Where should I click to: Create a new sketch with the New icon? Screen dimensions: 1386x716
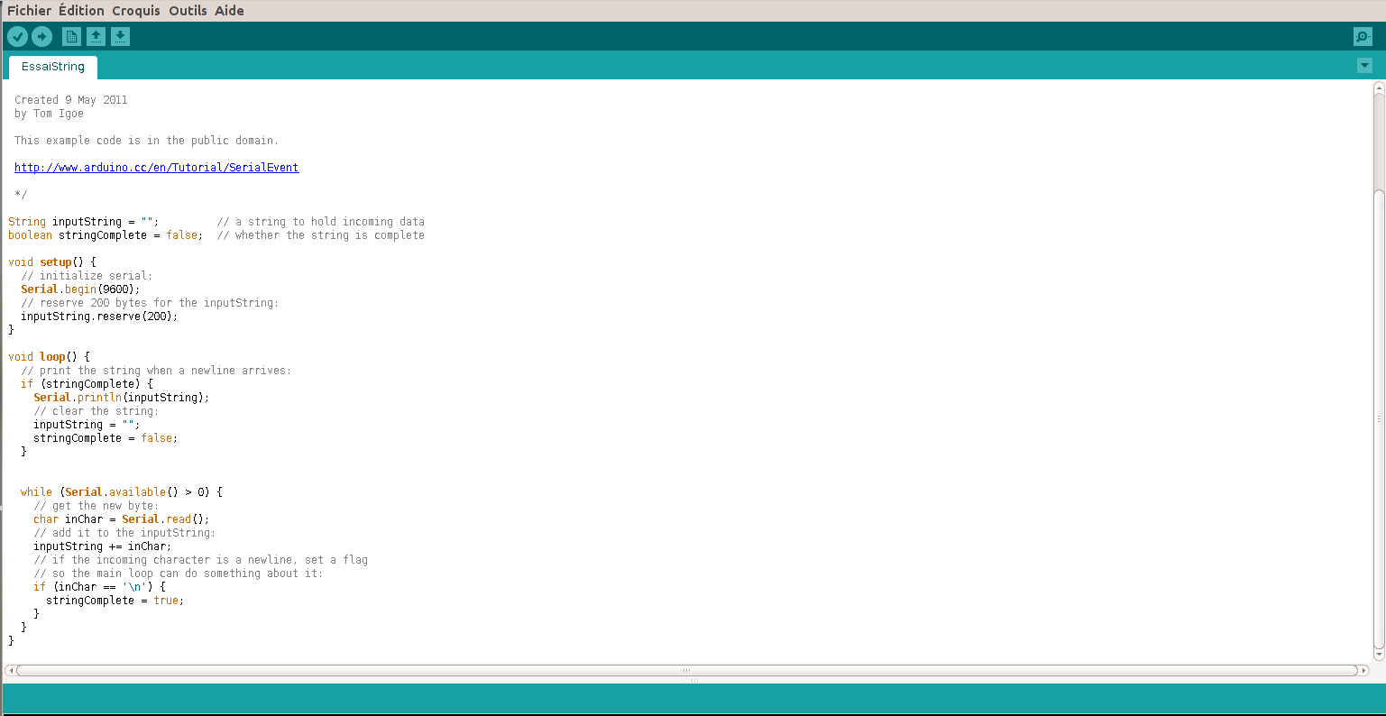[x=71, y=36]
